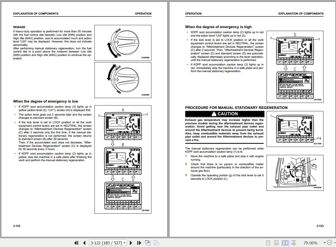Click page number 3-123 in the footer
The width and height of the screenshot is (336, 247).
click(320, 226)
